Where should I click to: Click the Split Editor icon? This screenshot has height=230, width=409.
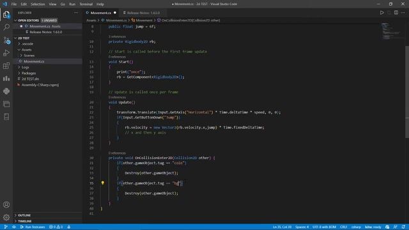click(x=396, y=13)
